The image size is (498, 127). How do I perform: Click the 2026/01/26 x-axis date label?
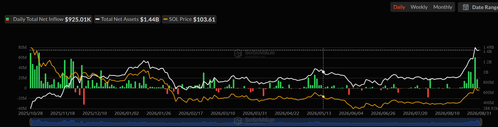tap(159, 113)
